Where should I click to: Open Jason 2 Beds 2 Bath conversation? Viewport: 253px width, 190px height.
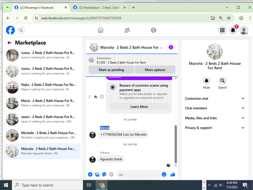pyautogui.click(x=43, y=119)
